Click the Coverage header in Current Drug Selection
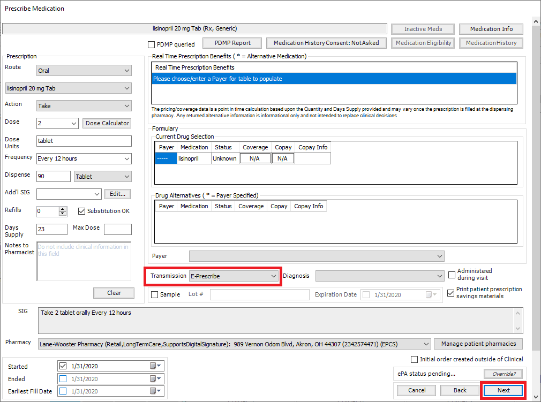The height and width of the screenshot is (402, 541). 255,147
